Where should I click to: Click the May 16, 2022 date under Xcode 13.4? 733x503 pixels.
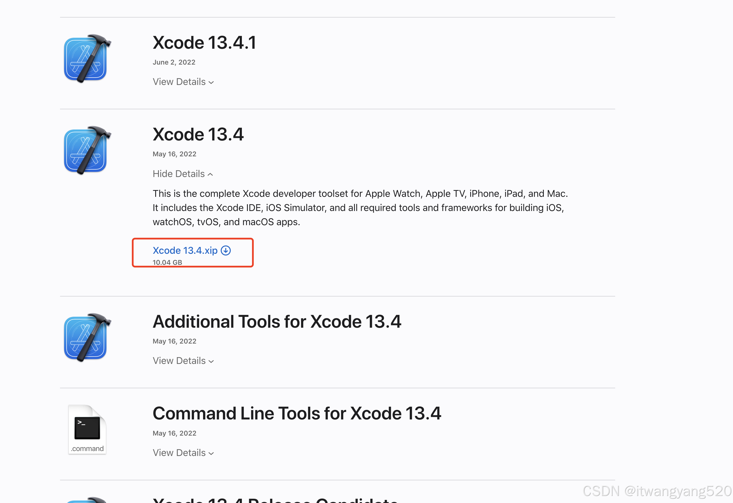(174, 154)
